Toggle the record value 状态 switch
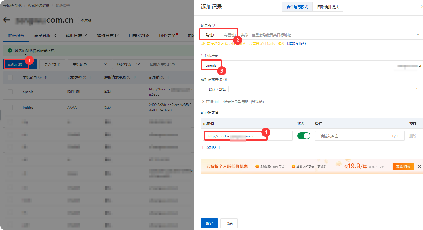The height and width of the screenshot is (230, 423). point(304,136)
